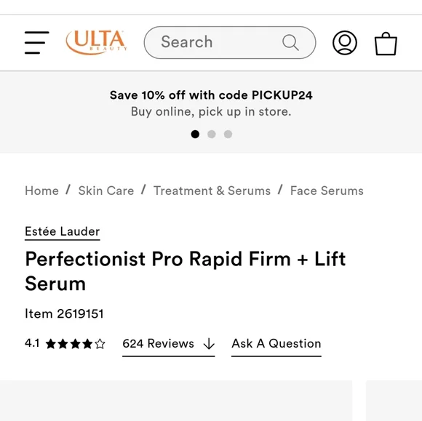Click the down arrow beside 624 Reviews
Viewport: 422px width, 421px height.
209,344
